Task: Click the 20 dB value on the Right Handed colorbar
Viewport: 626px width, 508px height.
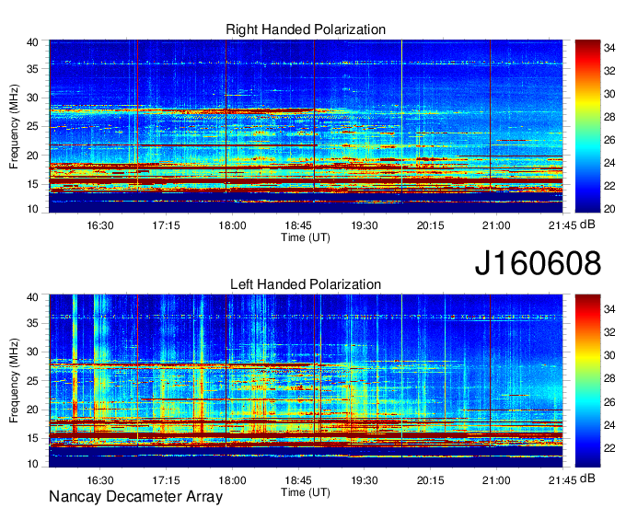Action: tap(609, 209)
